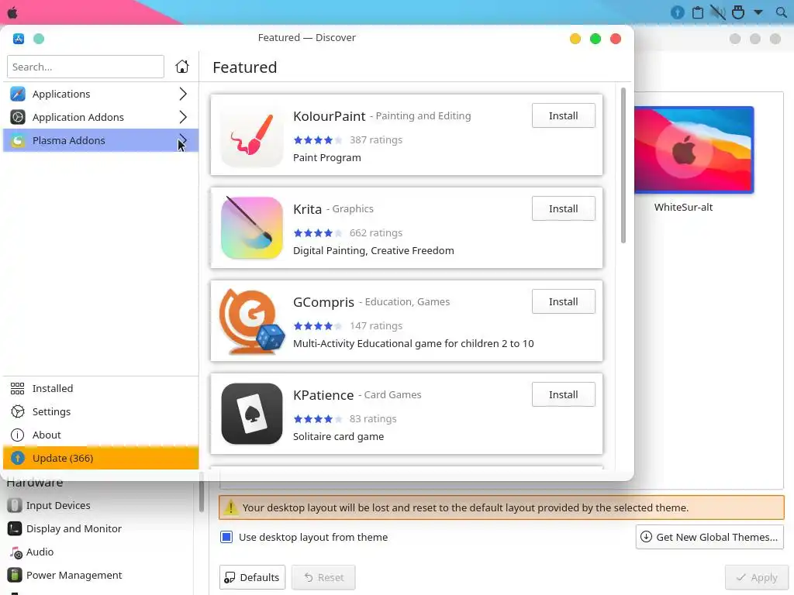Image resolution: width=794 pixels, height=595 pixels.
Task: Open the GCompris app icon
Action: (252, 321)
